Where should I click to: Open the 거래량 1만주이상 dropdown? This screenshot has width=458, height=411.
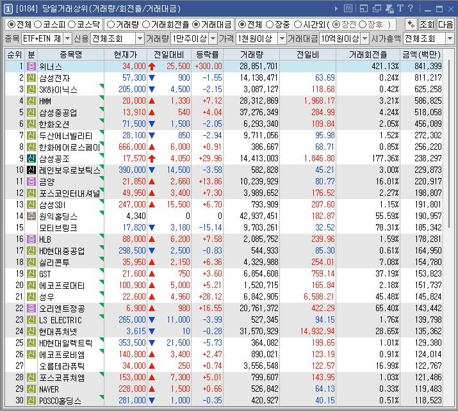pyautogui.click(x=213, y=38)
